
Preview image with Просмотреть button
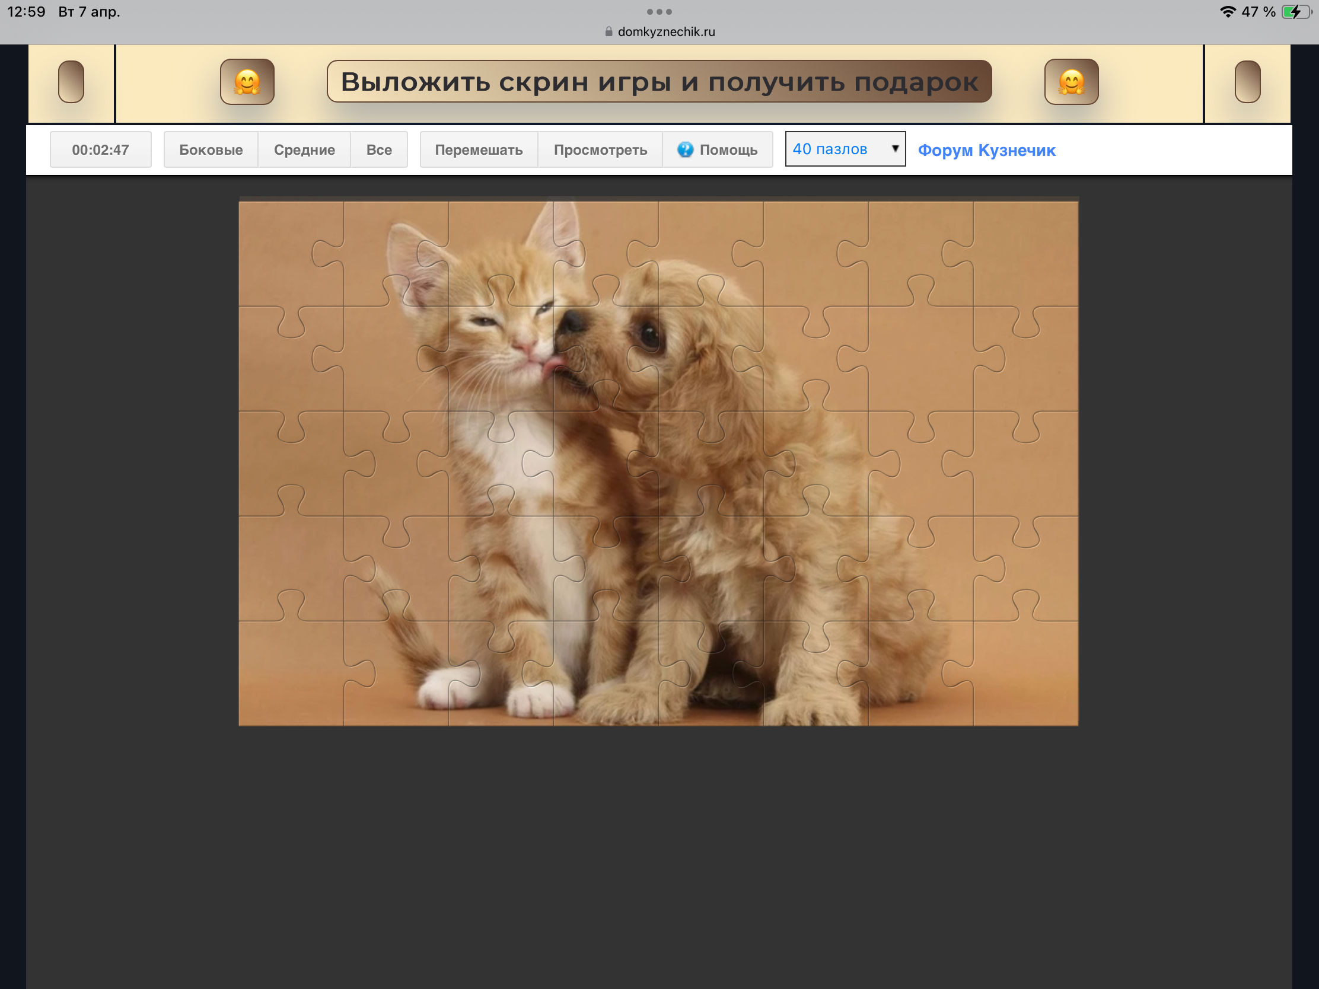(600, 149)
